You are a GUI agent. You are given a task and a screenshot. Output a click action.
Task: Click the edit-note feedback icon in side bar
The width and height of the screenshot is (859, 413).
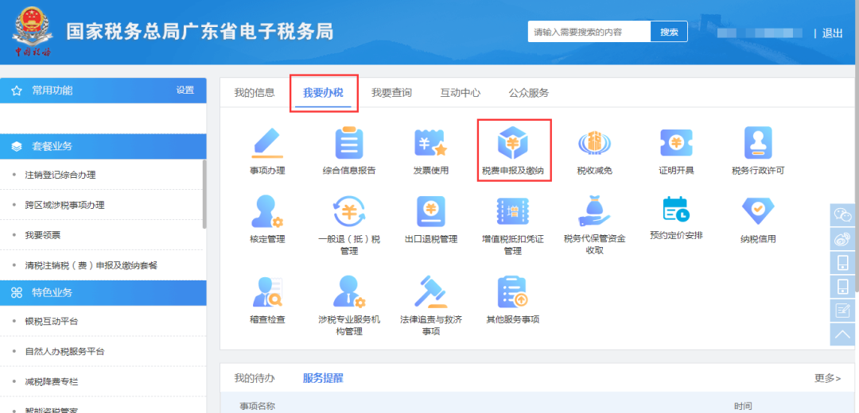click(843, 311)
